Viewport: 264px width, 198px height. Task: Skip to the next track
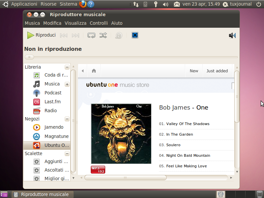pyautogui.click(x=76, y=35)
